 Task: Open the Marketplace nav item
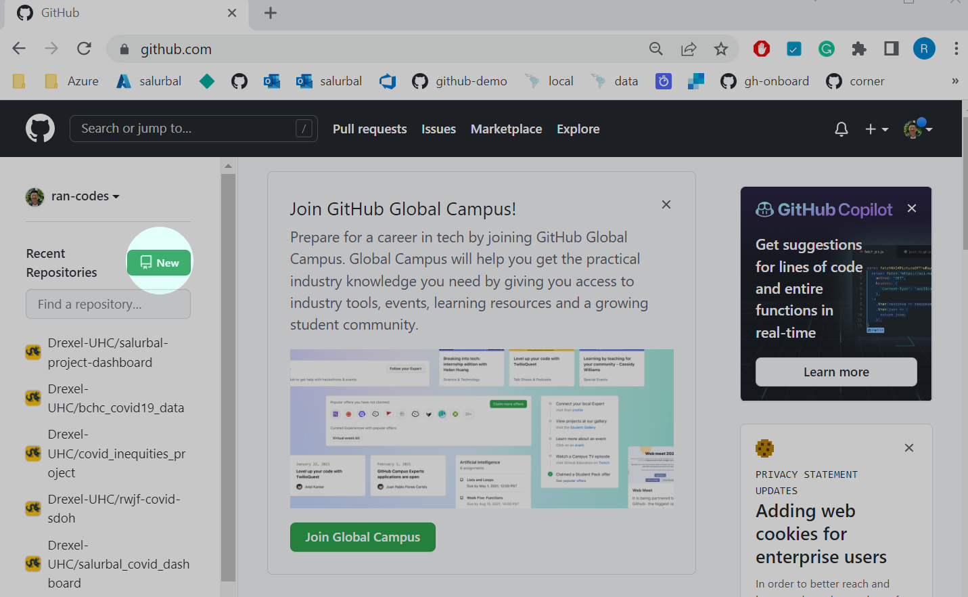[x=507, y=129]
